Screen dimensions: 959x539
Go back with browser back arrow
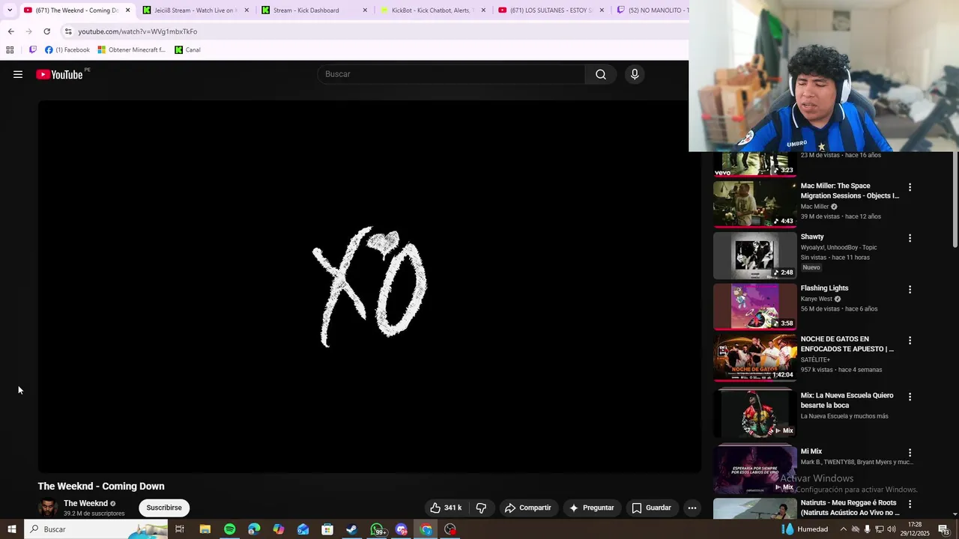(x=10, y=31)
